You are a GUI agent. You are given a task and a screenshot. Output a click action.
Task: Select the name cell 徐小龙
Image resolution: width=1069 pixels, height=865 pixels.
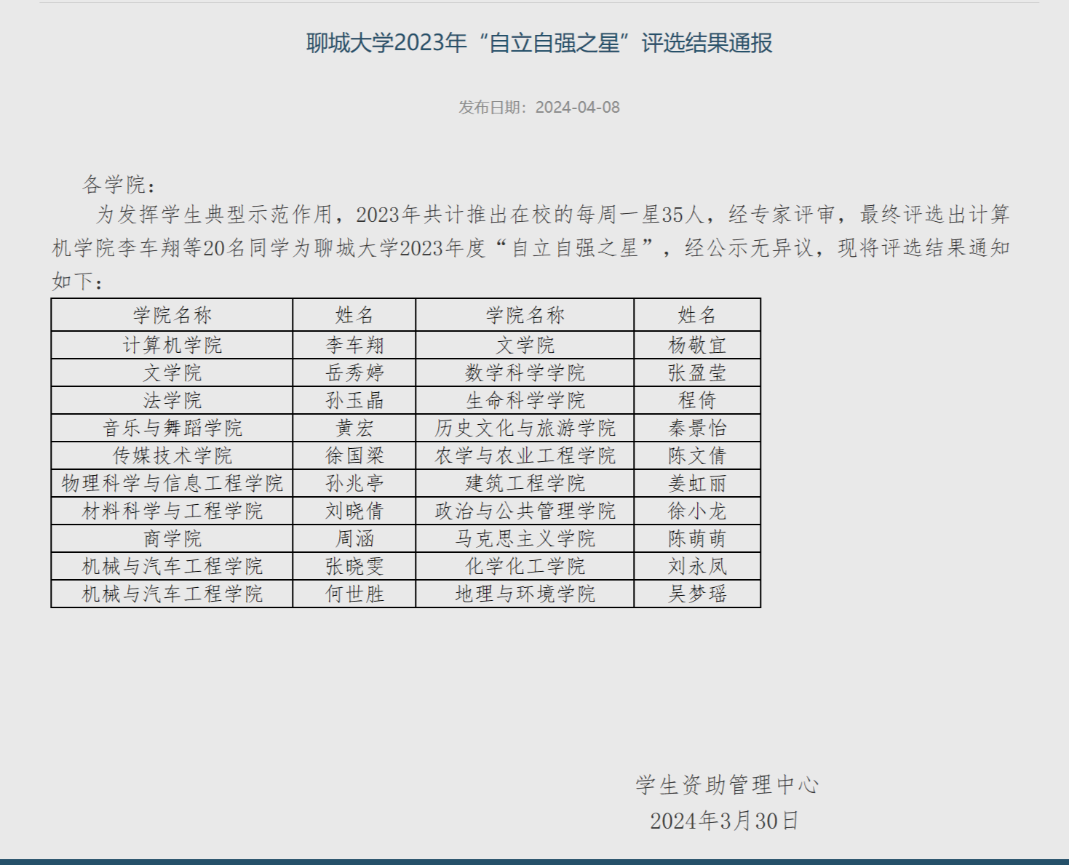(x=697, y=511)
